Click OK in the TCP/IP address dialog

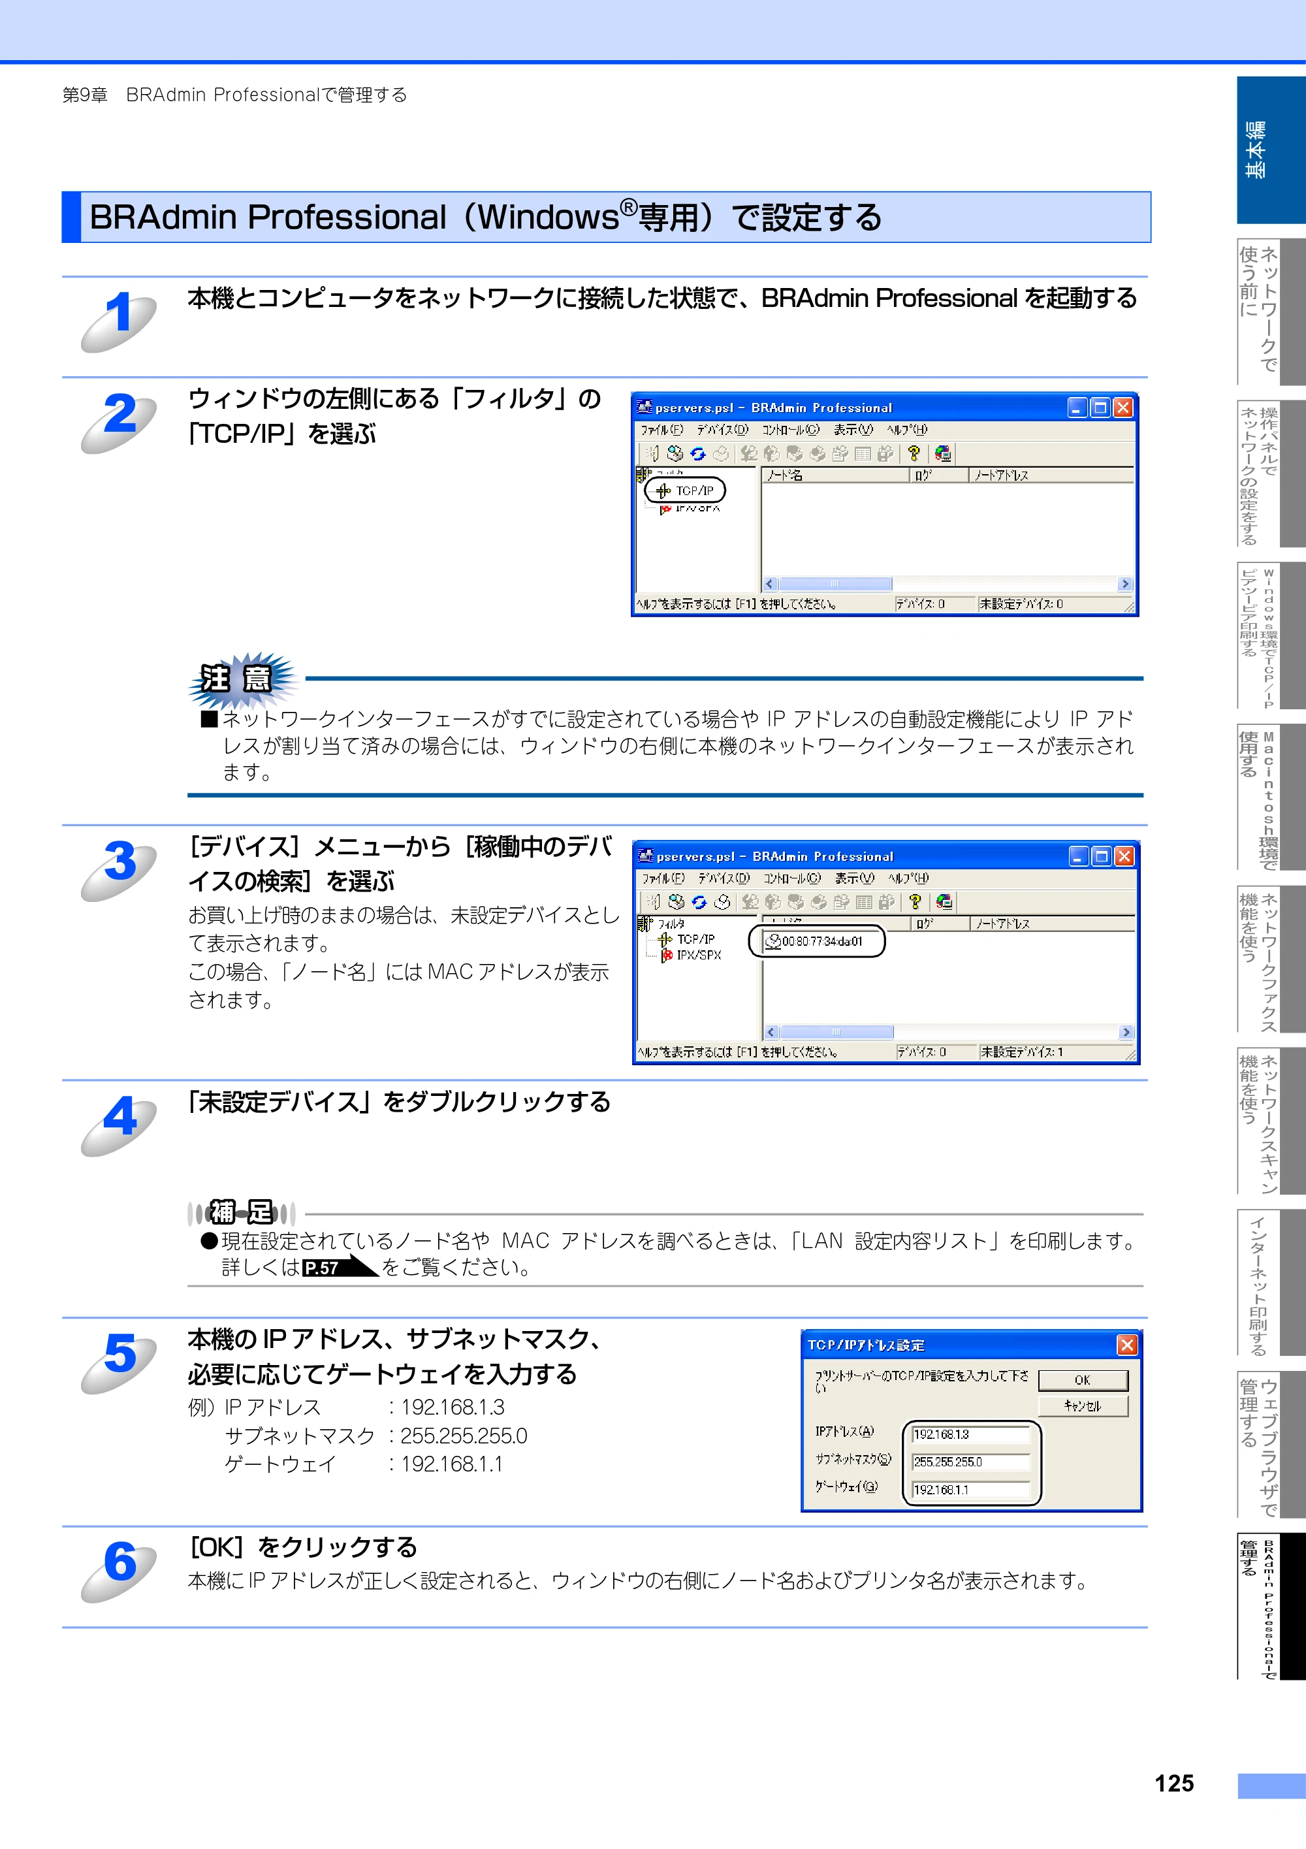click(x=1083, y=1380)
